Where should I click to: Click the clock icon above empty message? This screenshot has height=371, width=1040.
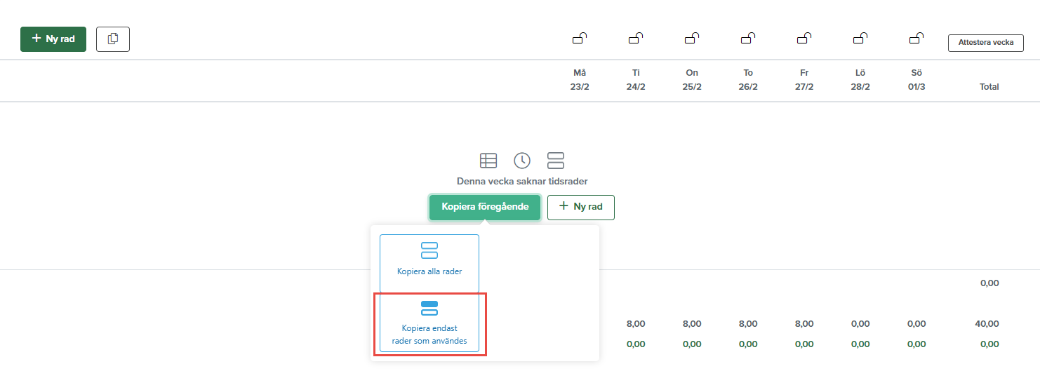pos(522,161)
